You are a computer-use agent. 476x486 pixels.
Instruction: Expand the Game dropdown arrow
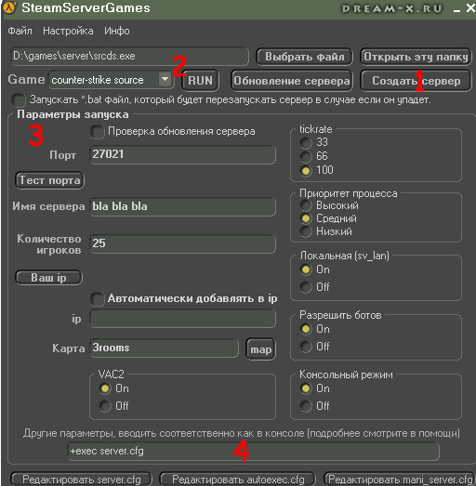pyautogui.click(x=165, y=80)
